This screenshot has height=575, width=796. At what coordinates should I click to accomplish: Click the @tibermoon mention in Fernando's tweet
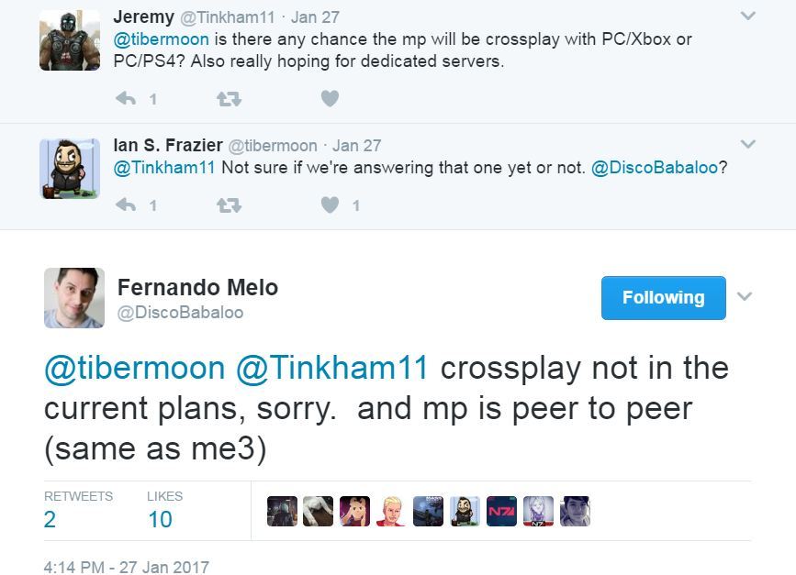click(134, 368)
